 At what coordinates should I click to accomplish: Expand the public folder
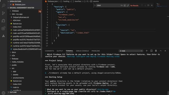coord(14,65)
